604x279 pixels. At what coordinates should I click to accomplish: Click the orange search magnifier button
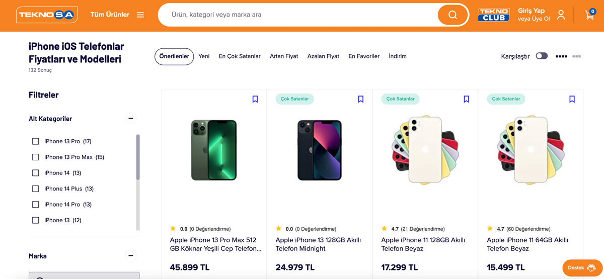point(452,15)
